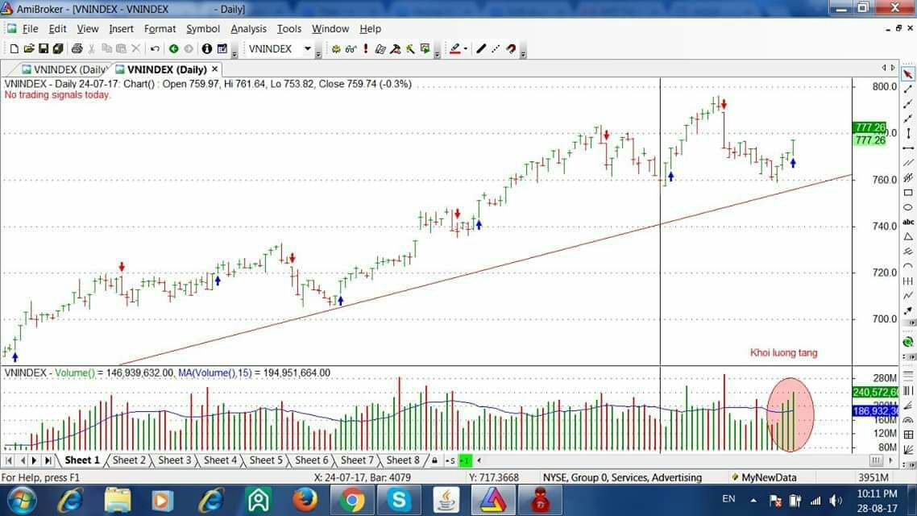
Task: Open Google Chrome from the taskbar
Action: [351, 500]
